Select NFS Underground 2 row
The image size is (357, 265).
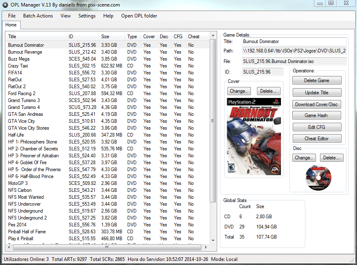pos(107,217)
